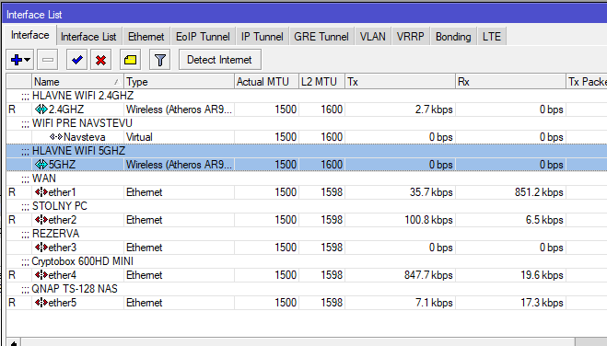Click the 2.7 kbps Tx value

[x=434, y=110]
